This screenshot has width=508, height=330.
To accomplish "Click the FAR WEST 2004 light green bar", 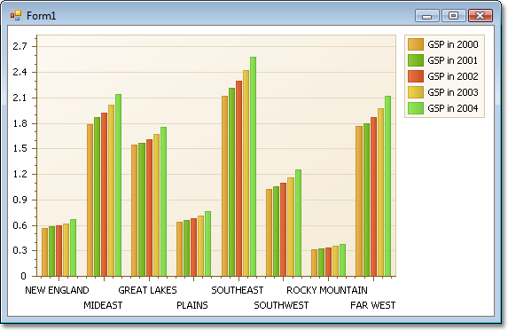I will coord(387,186).
